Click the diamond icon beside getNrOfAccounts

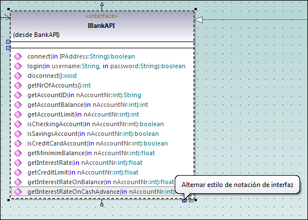click(x=18, y=85)
